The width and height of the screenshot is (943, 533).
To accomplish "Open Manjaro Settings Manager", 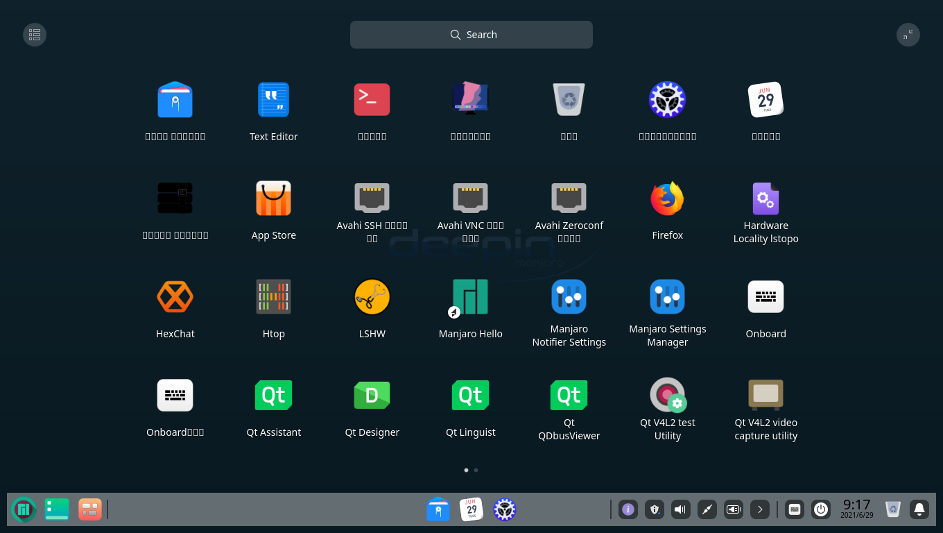I will 667,297.
